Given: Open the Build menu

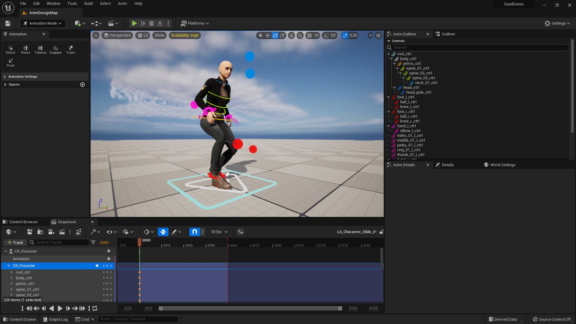Looking at the screenshot, I should [x=88, y=4].
